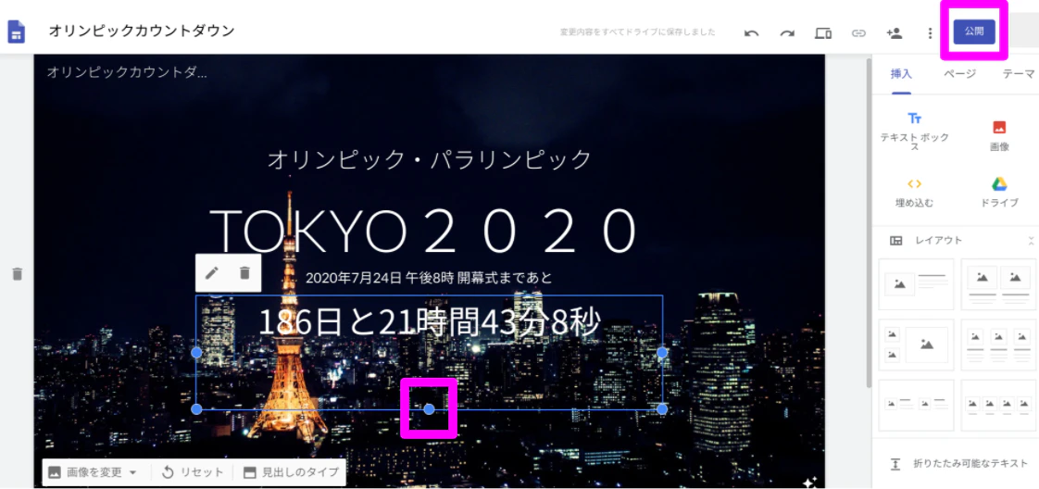Delete the header section using left trash icon

click(18, 273)
